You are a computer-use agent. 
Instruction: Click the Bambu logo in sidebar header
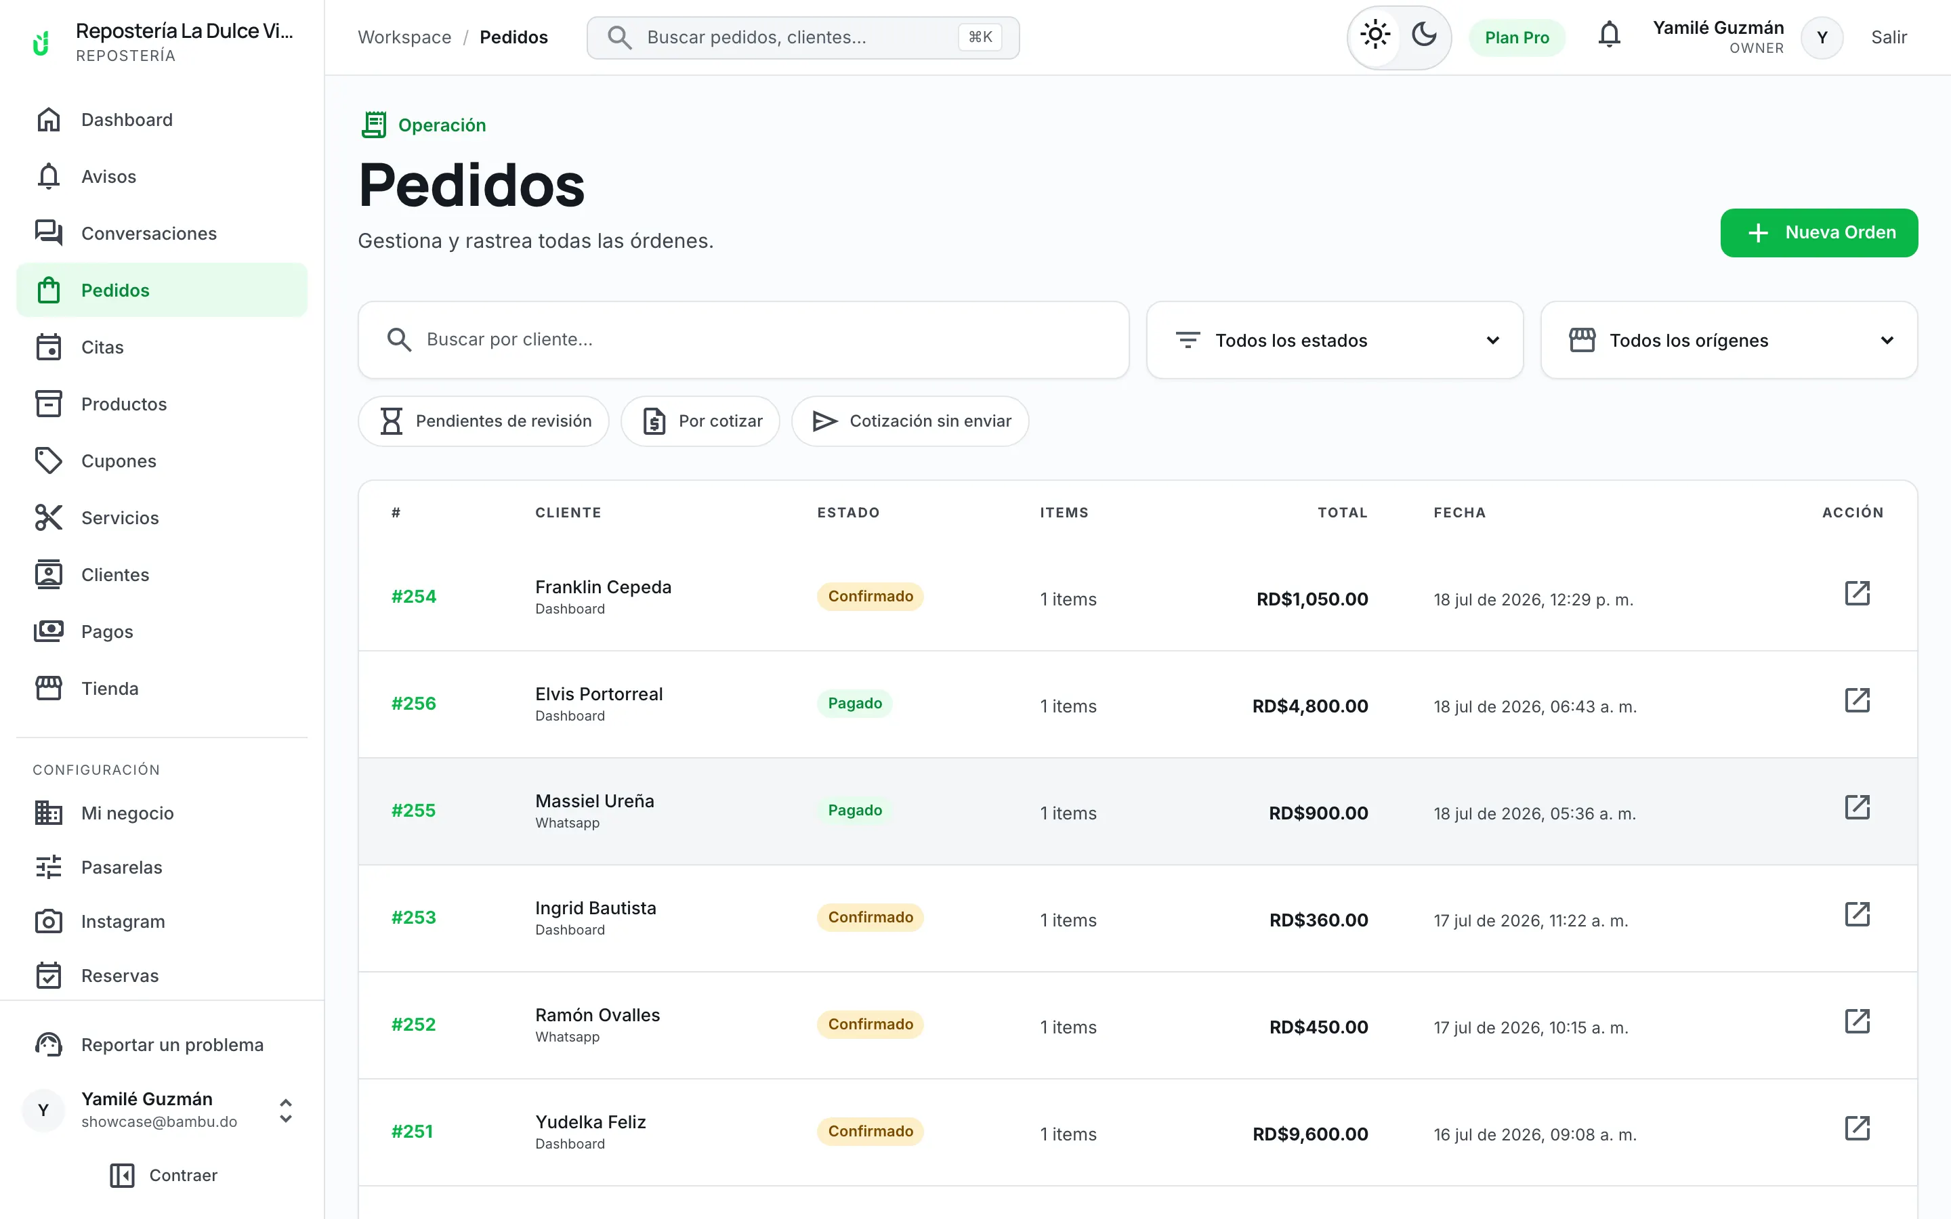click(41, 42)
